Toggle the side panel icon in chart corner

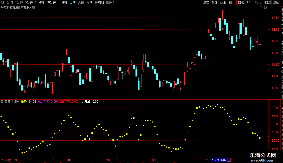(x=266, y=8)
